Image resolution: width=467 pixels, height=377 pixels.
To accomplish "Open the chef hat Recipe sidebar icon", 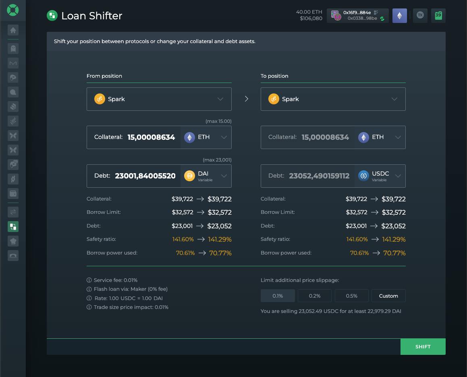I will [x=13, y=241].
